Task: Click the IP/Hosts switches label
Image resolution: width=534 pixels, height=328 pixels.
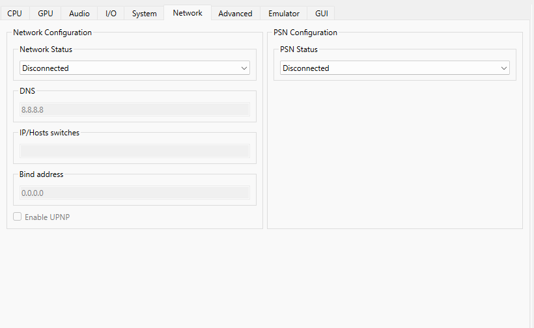Action: pyautogui.click(x=49, y=133)
